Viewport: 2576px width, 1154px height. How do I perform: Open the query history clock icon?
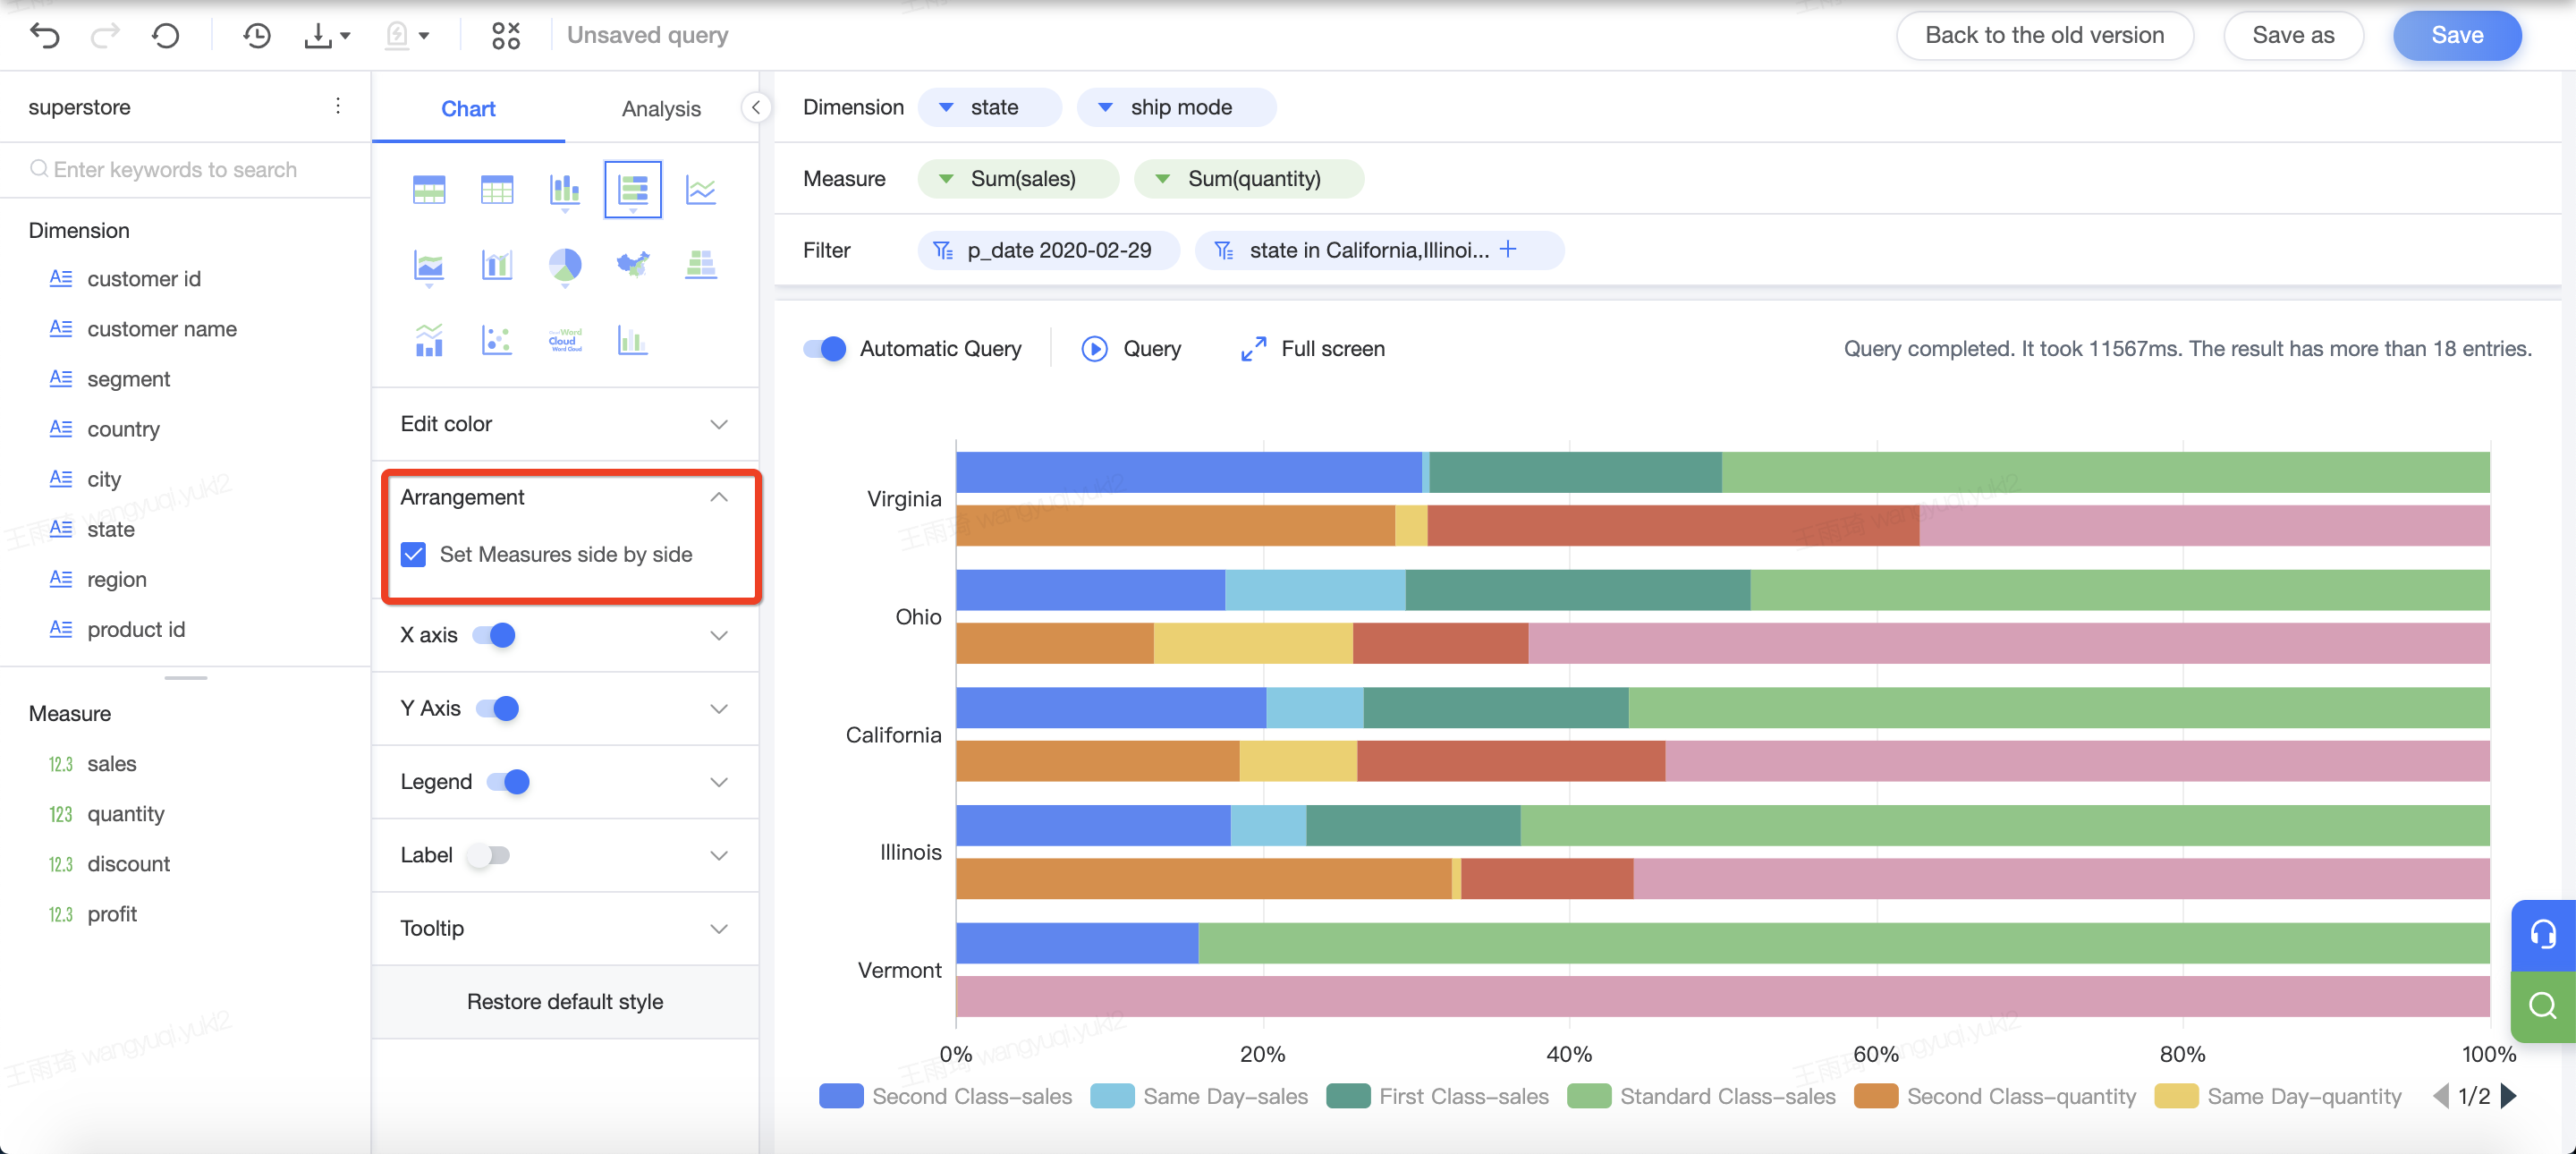(x=257, y=36)
